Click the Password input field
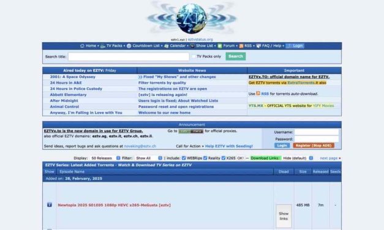This screenshot has width=384, height=230. (317, 139)
